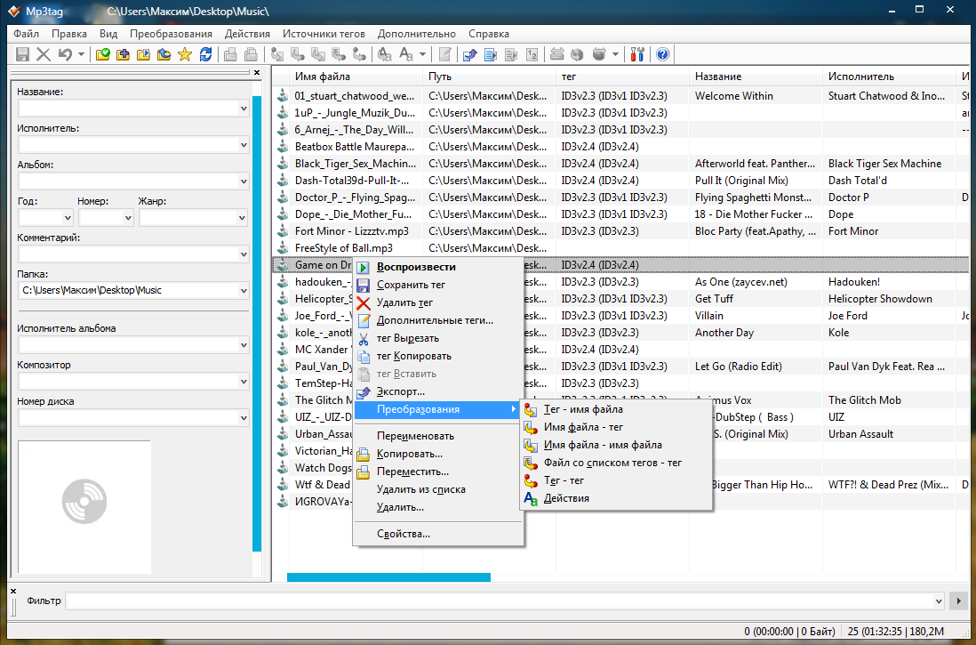Open the Номер dropdown
This screenshot has height=645, width=976.
[128, 218]
